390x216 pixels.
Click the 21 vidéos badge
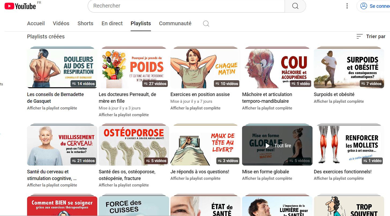coord(83,161)
